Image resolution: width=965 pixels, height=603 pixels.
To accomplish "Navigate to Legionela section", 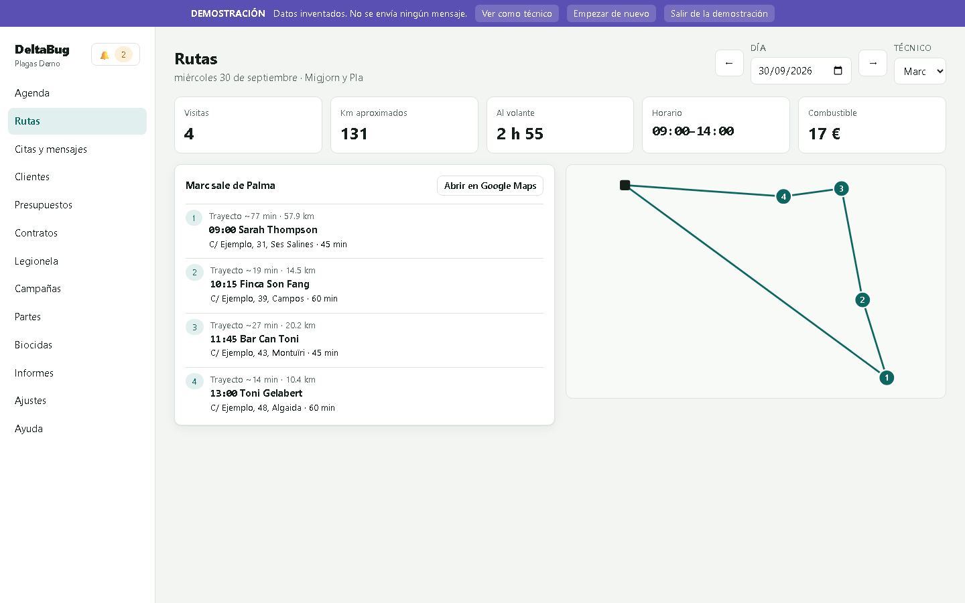I will pyautogui.click(x=77, y=261).
